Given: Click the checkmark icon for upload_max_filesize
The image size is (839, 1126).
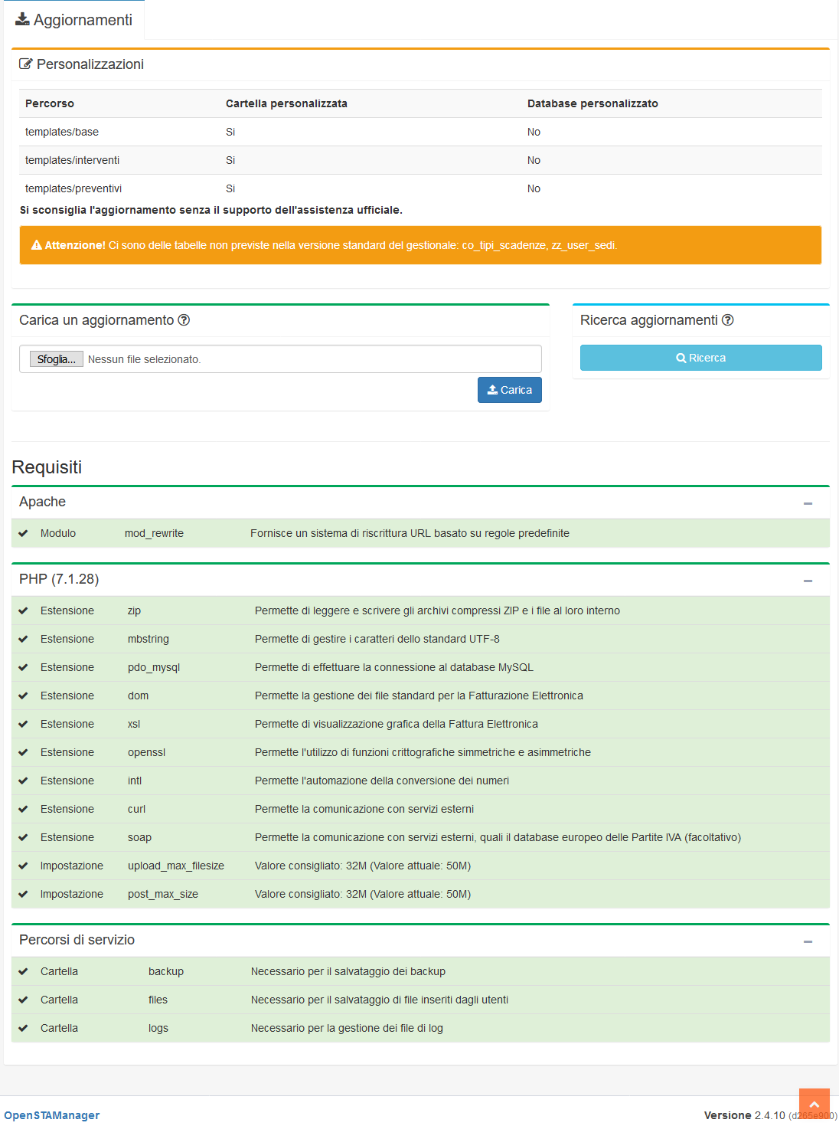Looking at the screenshot, I should [23, 866].
